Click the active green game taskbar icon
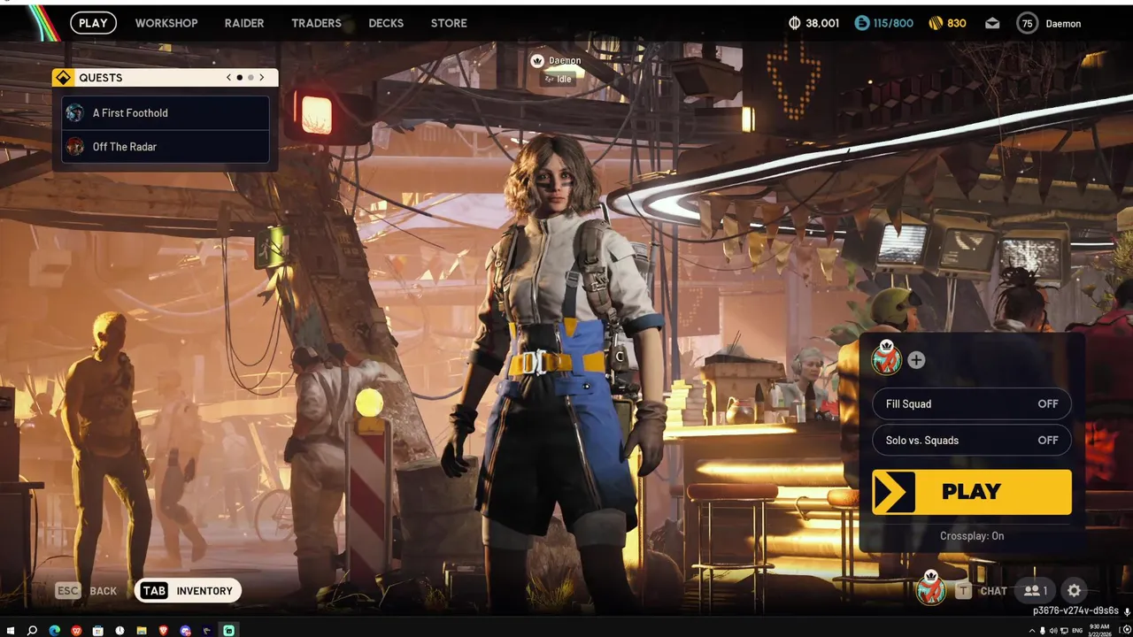This screenshot has height=637, width=1133. pos(228,631)
